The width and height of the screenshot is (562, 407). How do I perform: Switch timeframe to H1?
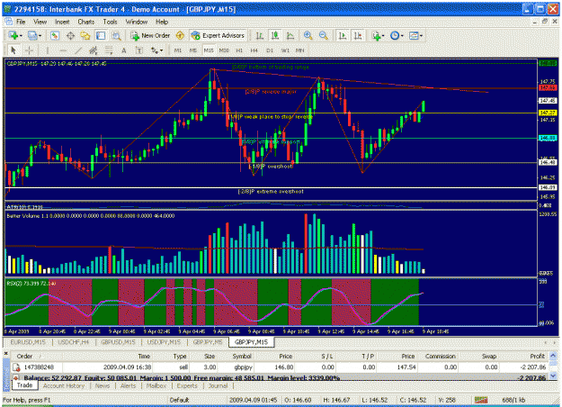click(239, 50)
